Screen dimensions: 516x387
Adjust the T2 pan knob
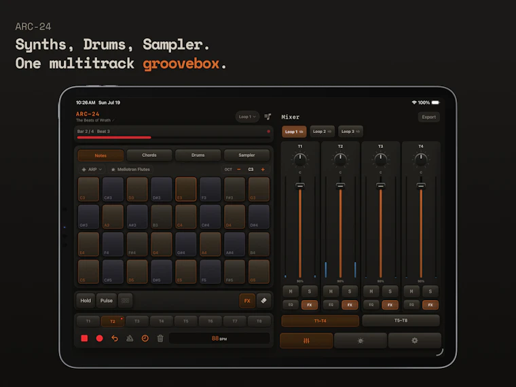(340, 160)
